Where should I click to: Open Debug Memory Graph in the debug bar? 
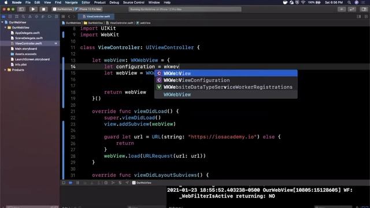tap(113, 183)
